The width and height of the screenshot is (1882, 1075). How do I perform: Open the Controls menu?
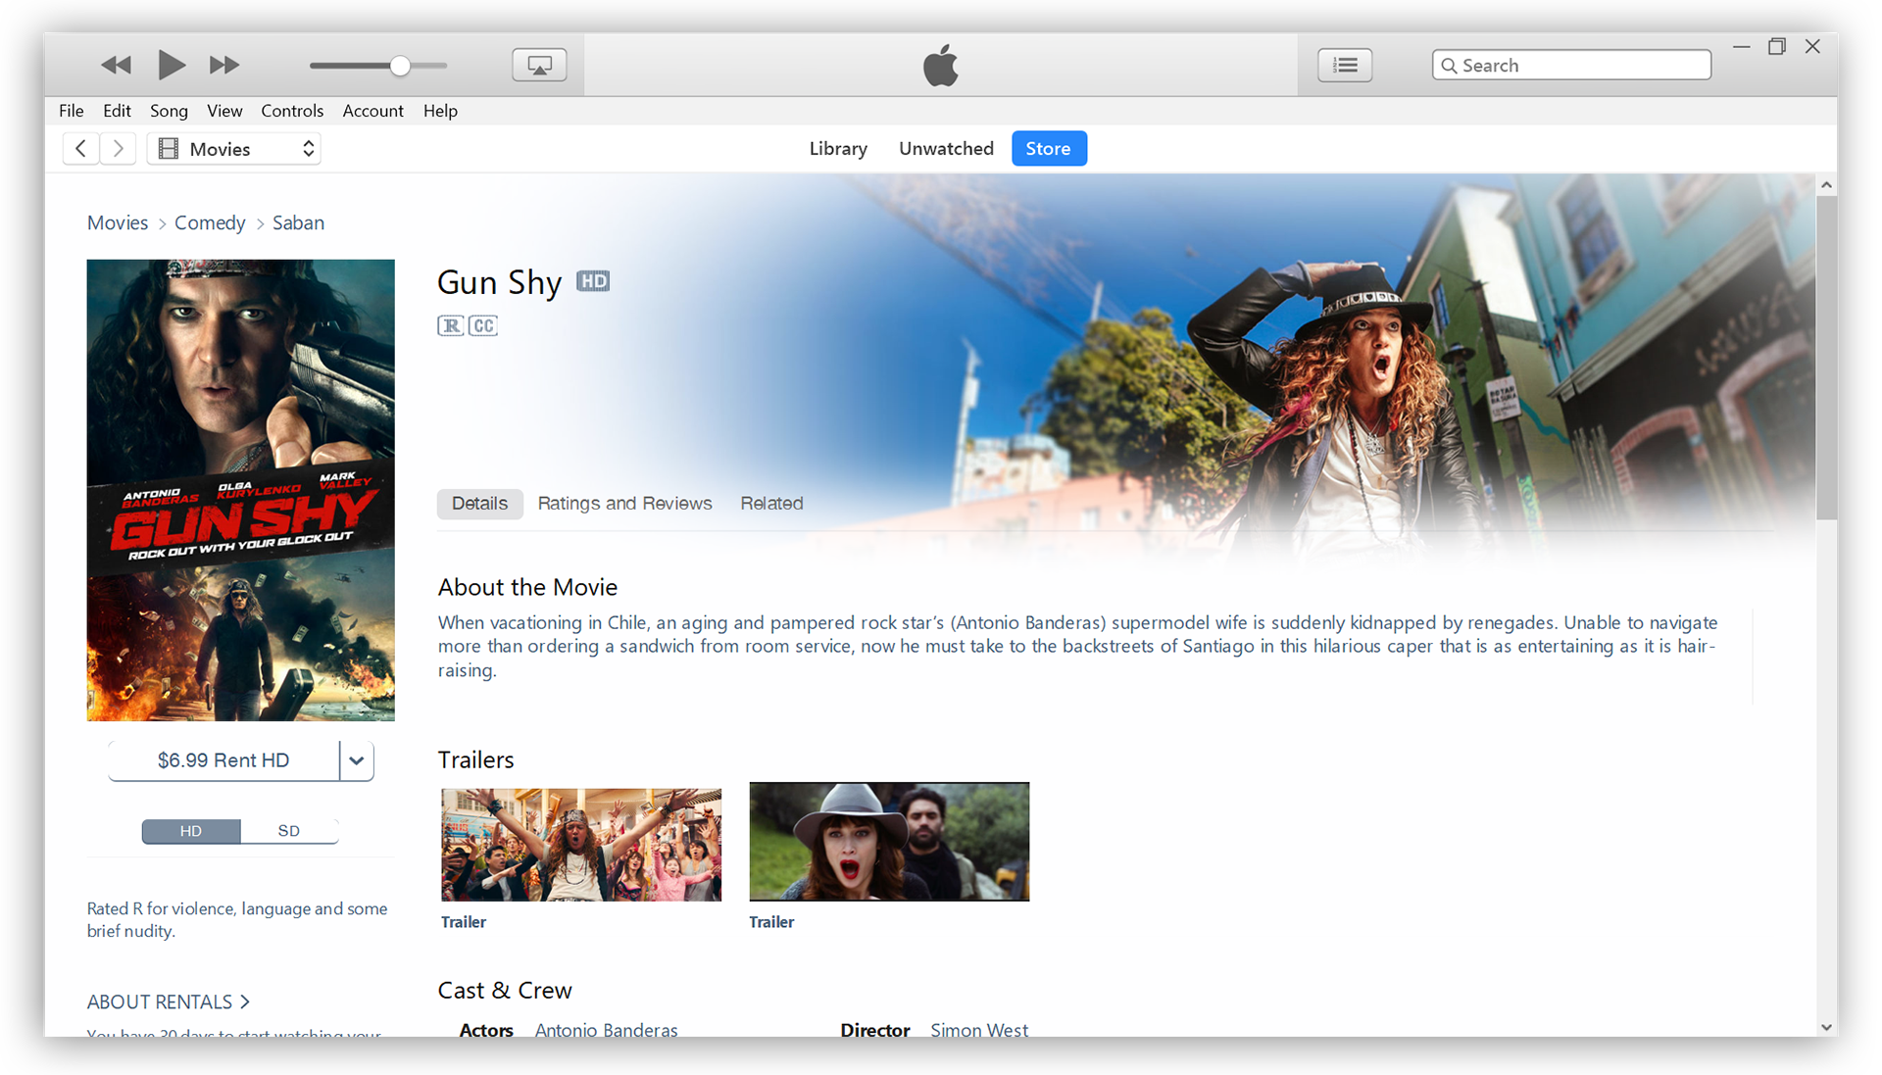click(292, 111)
